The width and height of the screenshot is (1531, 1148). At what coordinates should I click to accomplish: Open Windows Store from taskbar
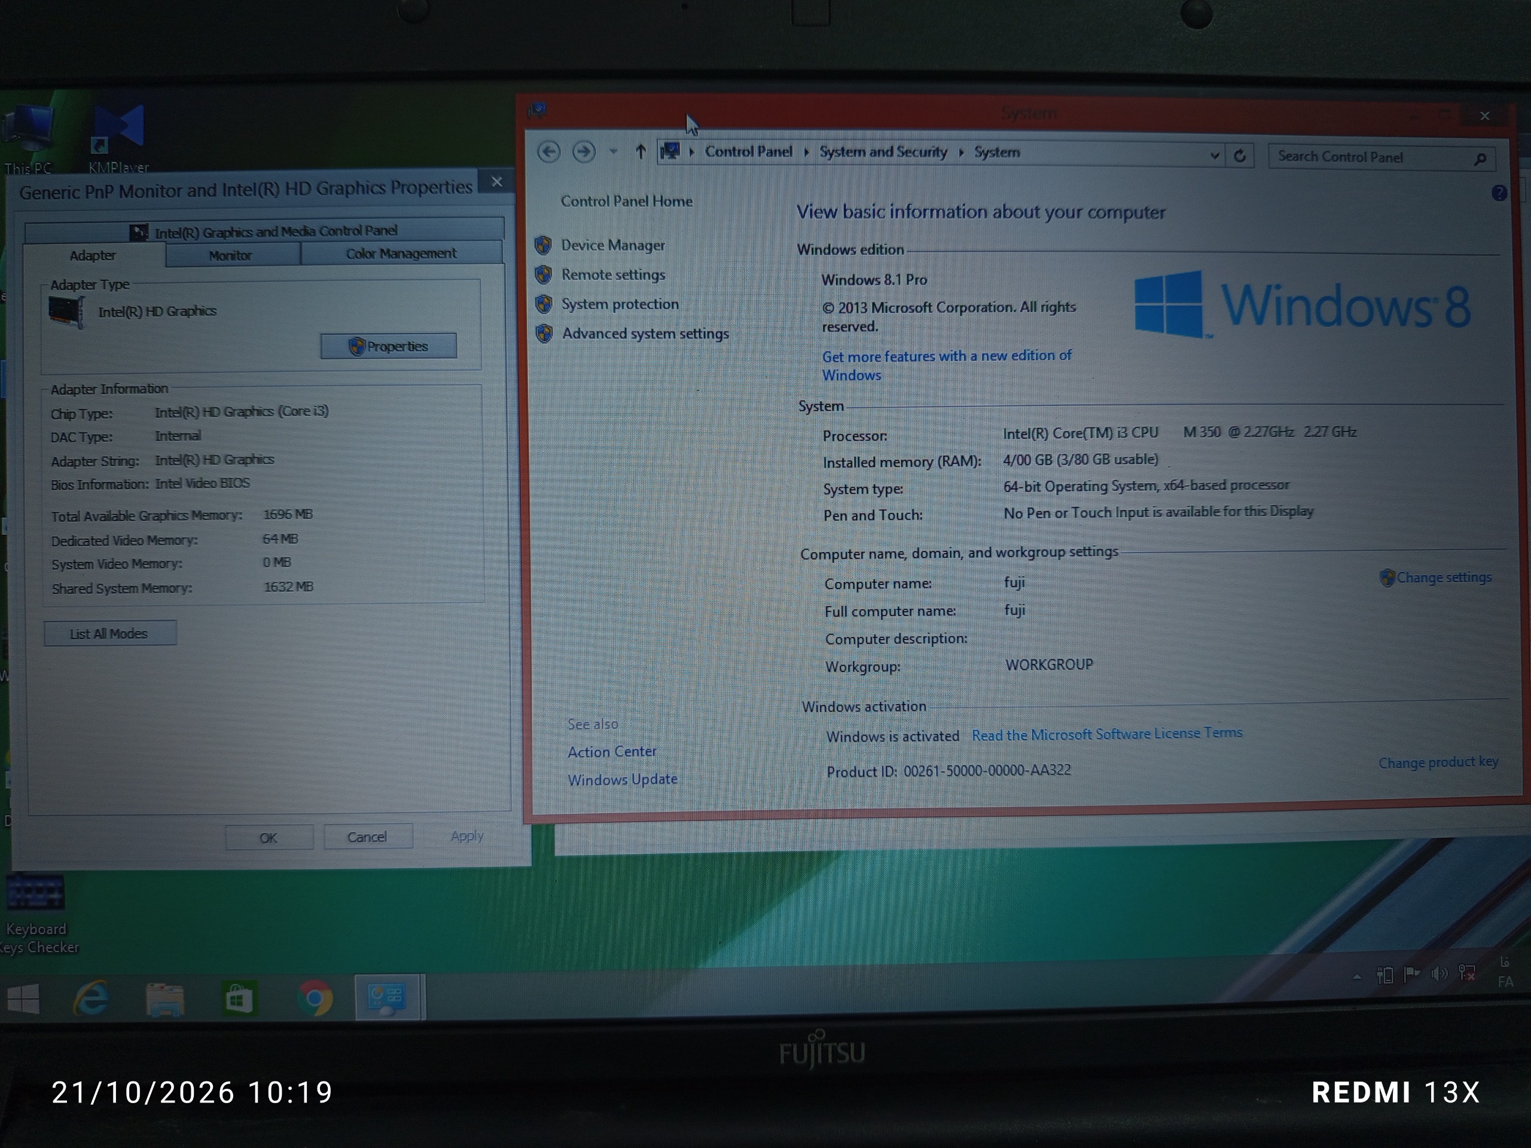(239, 1000)
